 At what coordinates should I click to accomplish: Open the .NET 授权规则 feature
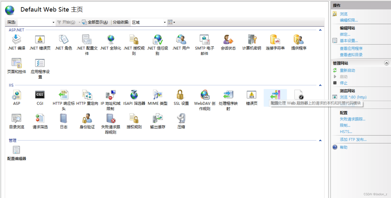[x=134, y=45]
